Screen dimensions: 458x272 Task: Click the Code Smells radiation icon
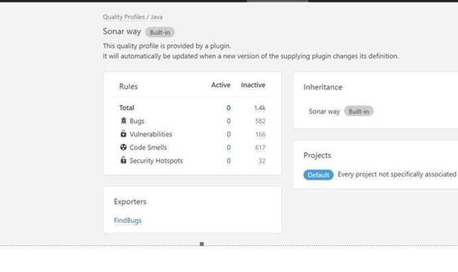click(x=123, y=147)
